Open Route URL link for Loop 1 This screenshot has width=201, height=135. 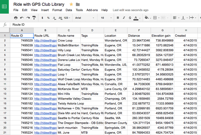pyautogui.click(x=45, y=74)
